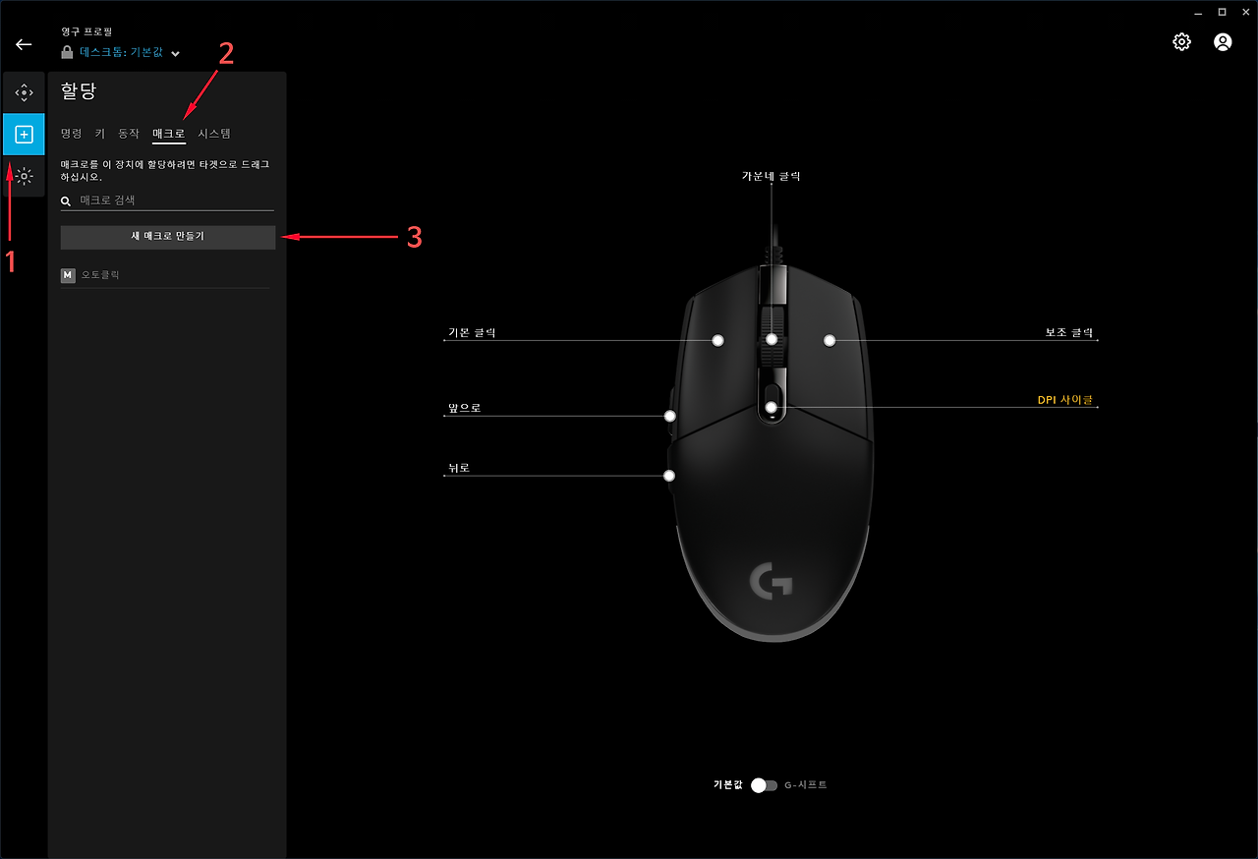
Task: Click the profile lock icon
Action: coord(67,52)
